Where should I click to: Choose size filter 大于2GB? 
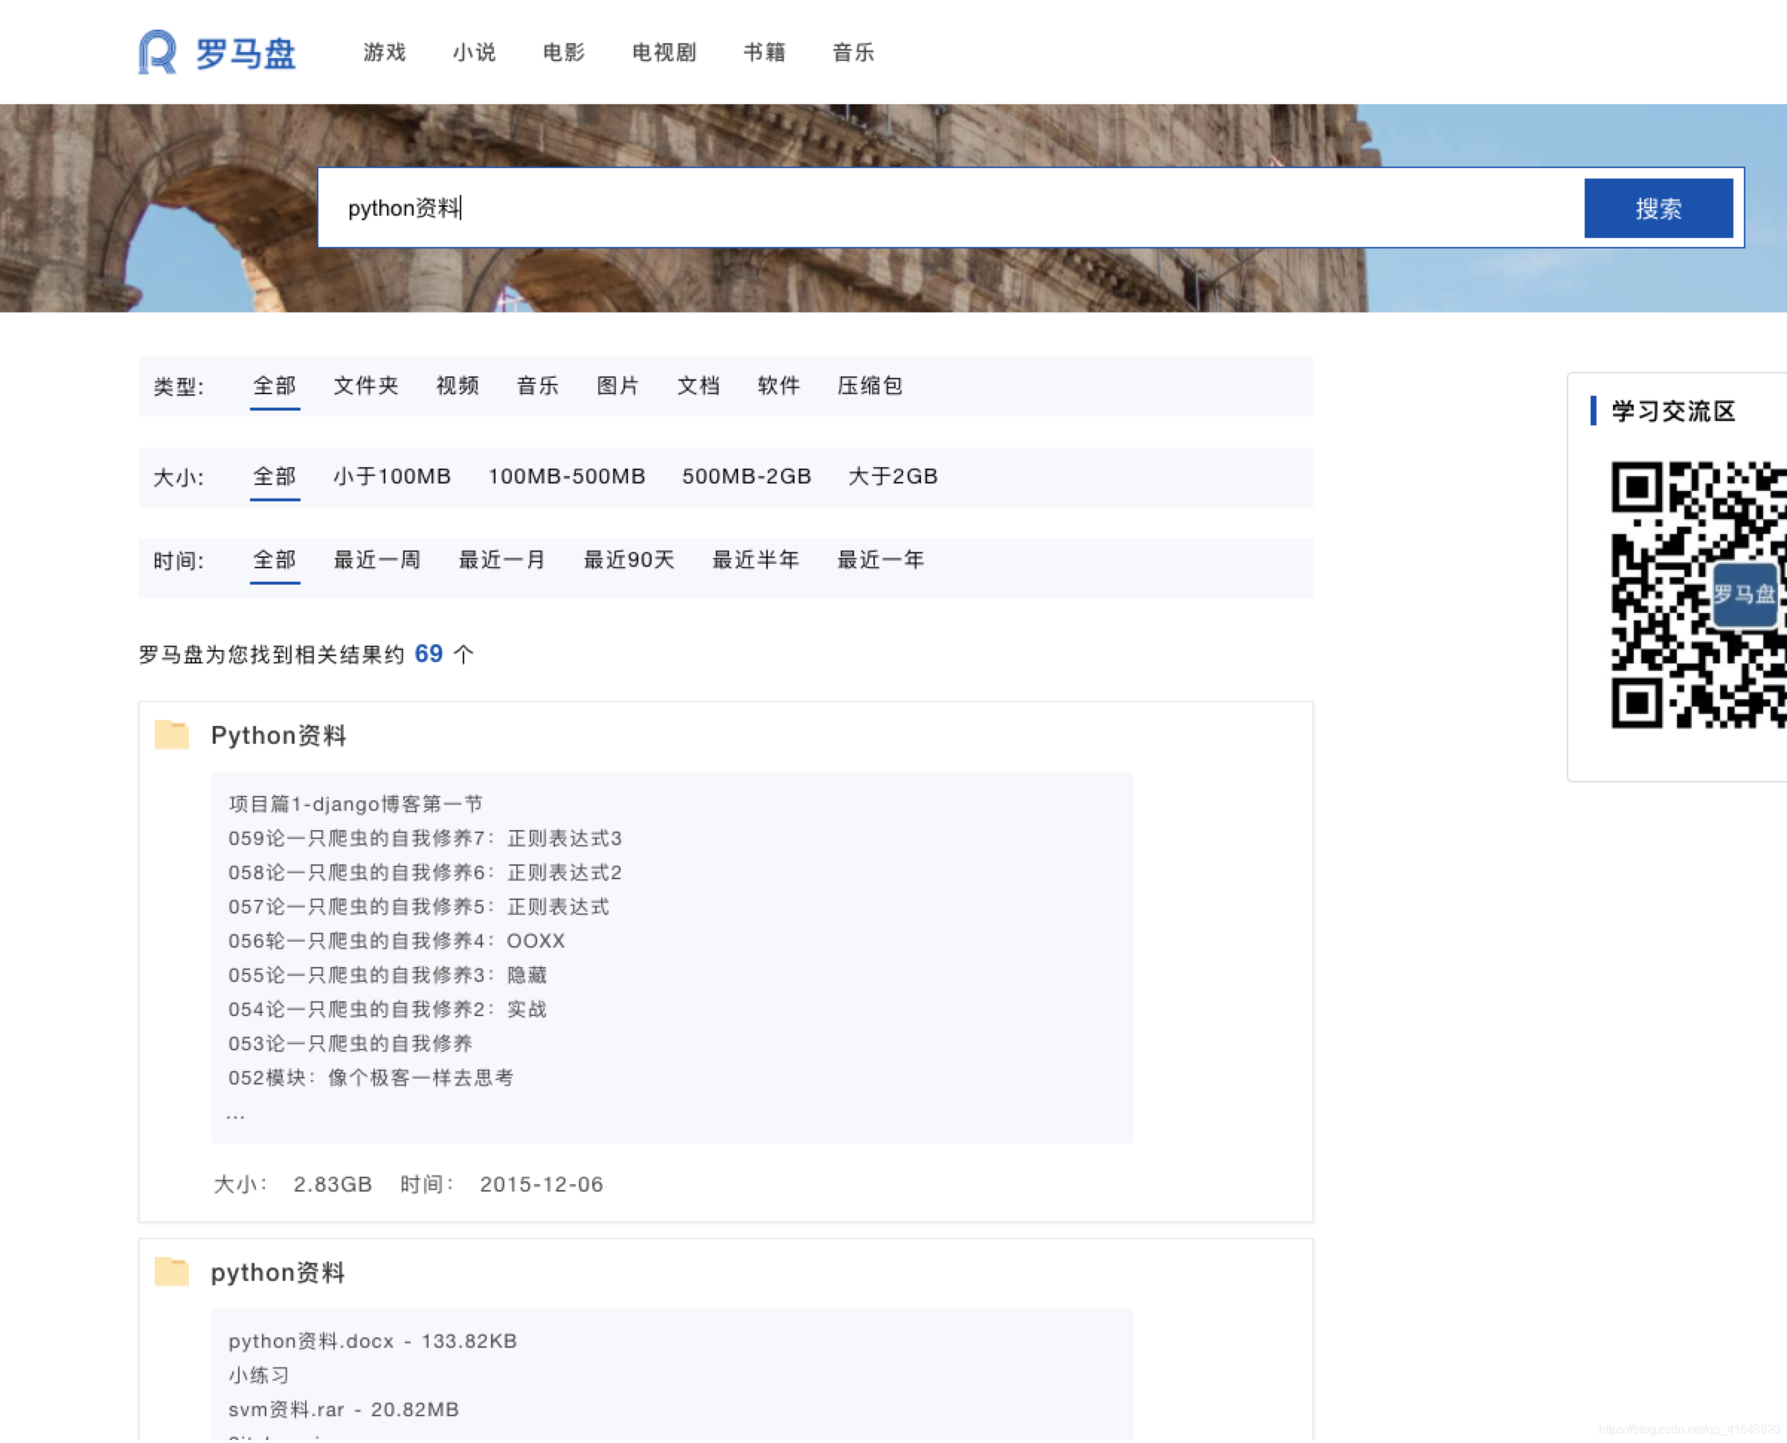(x=893, y=476)
